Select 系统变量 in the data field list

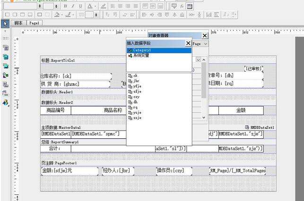(140, 55)
